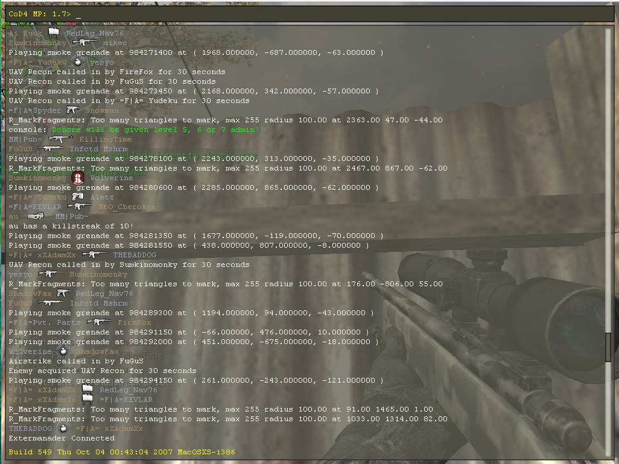Click smoke grenade line with timestamp 984271400
619x464 pixels.
(x=196, y=52)
